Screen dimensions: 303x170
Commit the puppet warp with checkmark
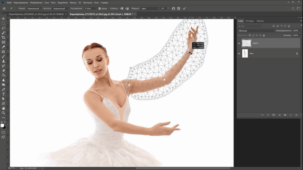pyautogui.click(x=184, y=8)
